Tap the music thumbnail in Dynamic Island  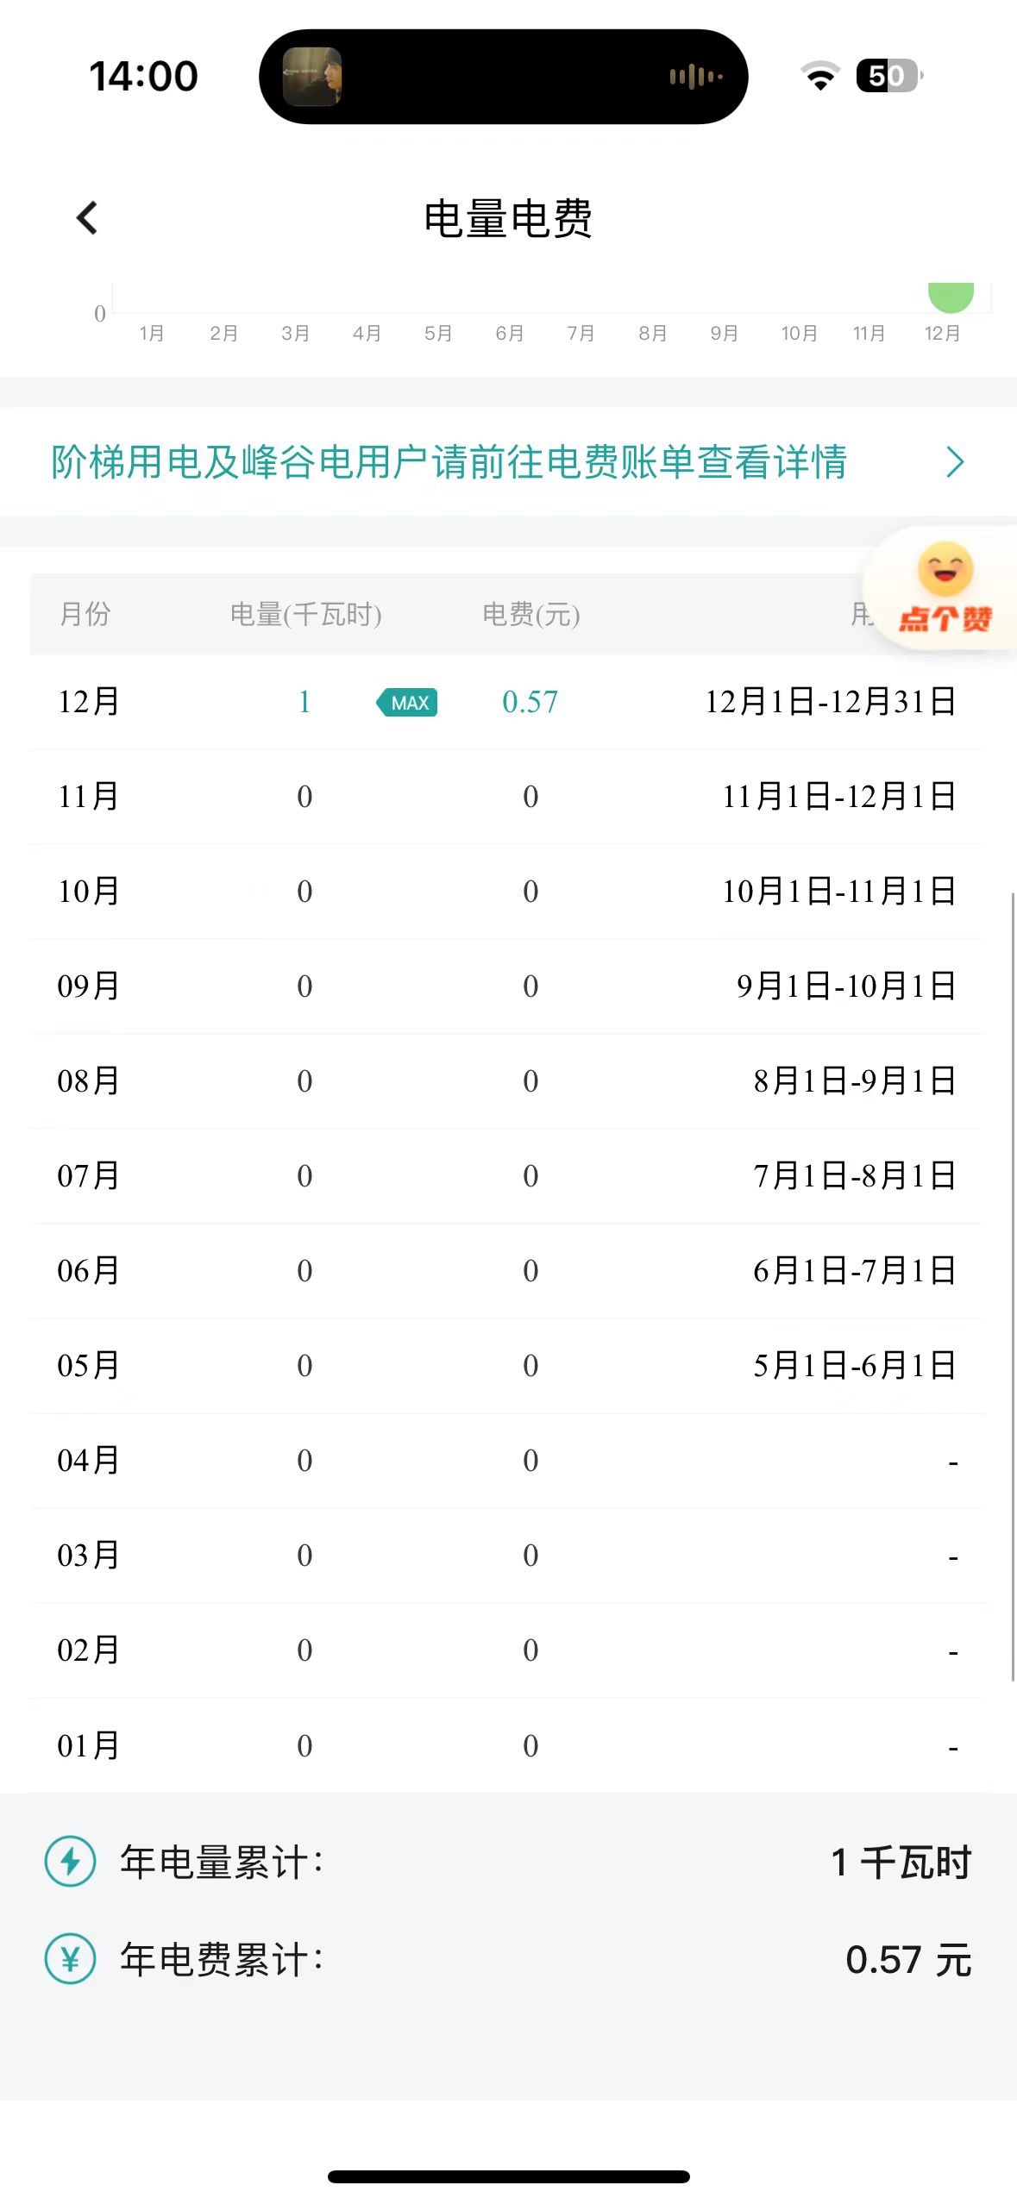(312, 77)
